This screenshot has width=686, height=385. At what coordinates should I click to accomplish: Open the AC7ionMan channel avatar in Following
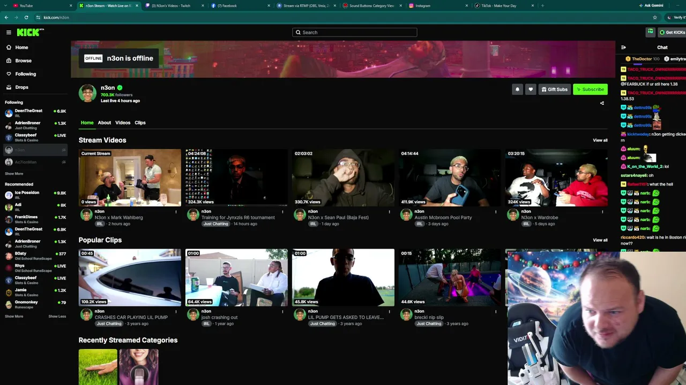tap(9, 162)
